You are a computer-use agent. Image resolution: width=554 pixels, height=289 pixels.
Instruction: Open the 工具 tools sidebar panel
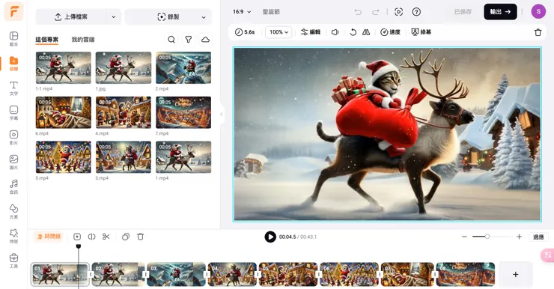pos(13,261)
